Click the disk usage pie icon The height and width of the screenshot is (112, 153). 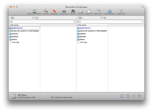click(52, 97)
